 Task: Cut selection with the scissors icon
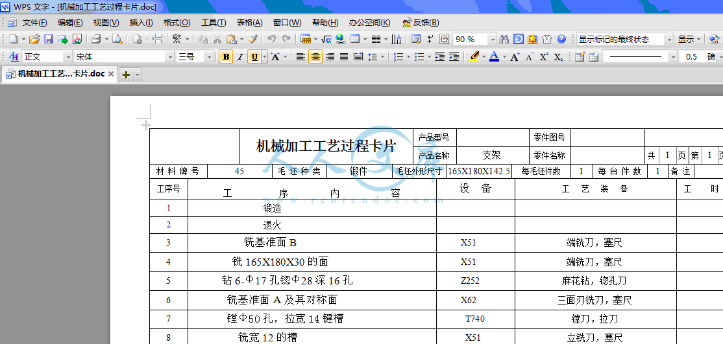pos(217,39)
